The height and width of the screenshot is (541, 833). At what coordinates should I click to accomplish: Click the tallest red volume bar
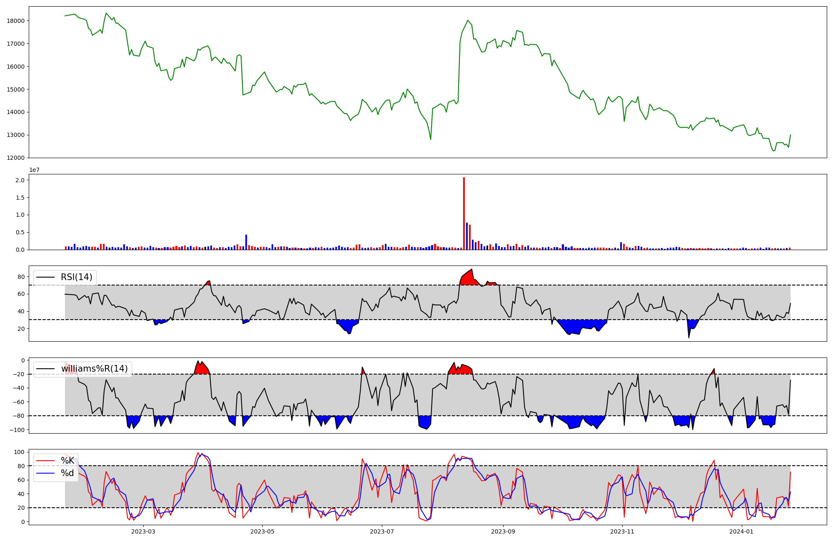(464, 213)
